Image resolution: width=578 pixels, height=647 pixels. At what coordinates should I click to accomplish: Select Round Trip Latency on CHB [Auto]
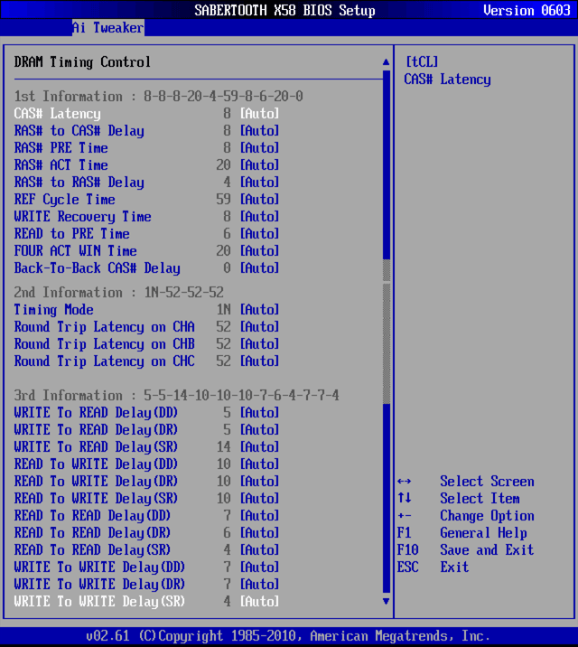tap(259, 344)
